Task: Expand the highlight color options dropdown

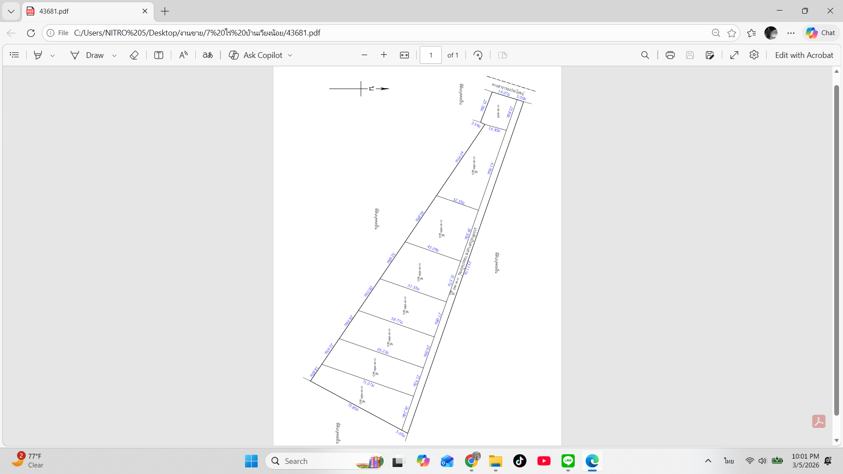Action: [52, 55]
